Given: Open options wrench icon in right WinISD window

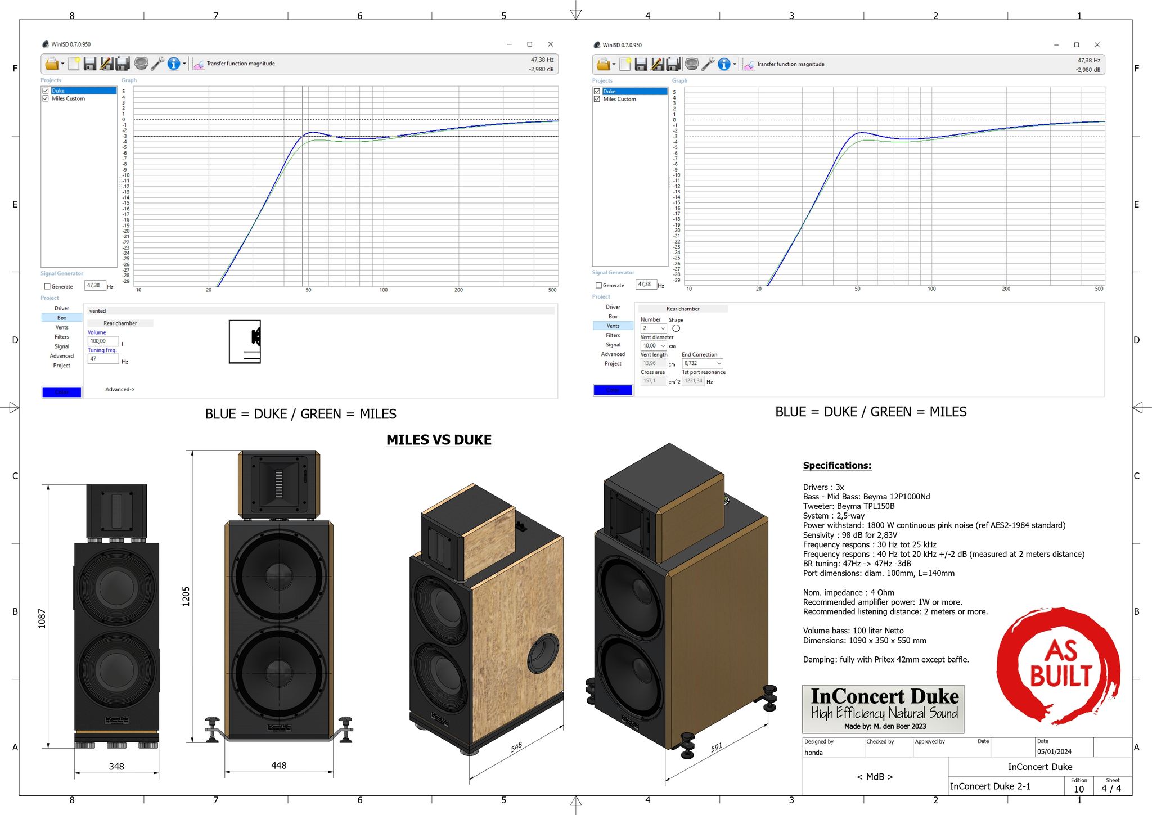Looking at the screenshot, I should pyautogui.click(x=708, y=64).
